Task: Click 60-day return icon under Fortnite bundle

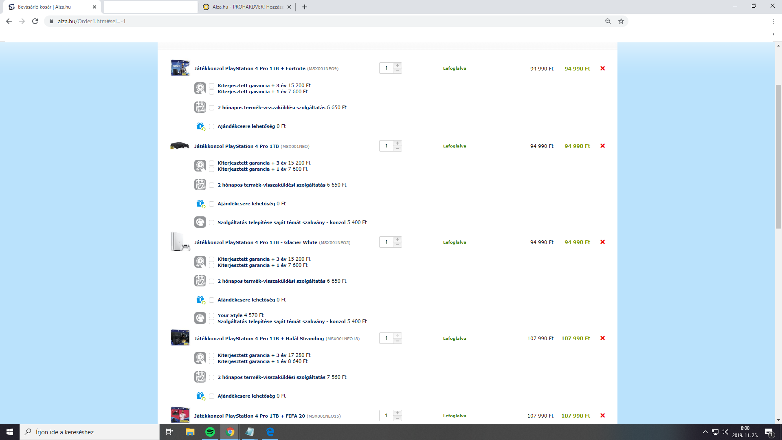Action: pos(200,107)
